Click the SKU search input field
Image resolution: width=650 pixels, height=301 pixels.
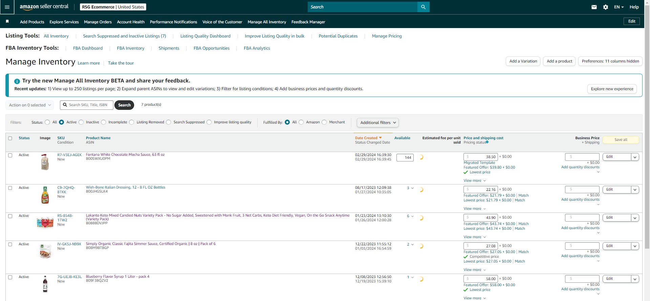click(87, 105)
